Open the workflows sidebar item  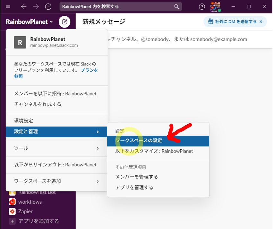tap(30, 202)
